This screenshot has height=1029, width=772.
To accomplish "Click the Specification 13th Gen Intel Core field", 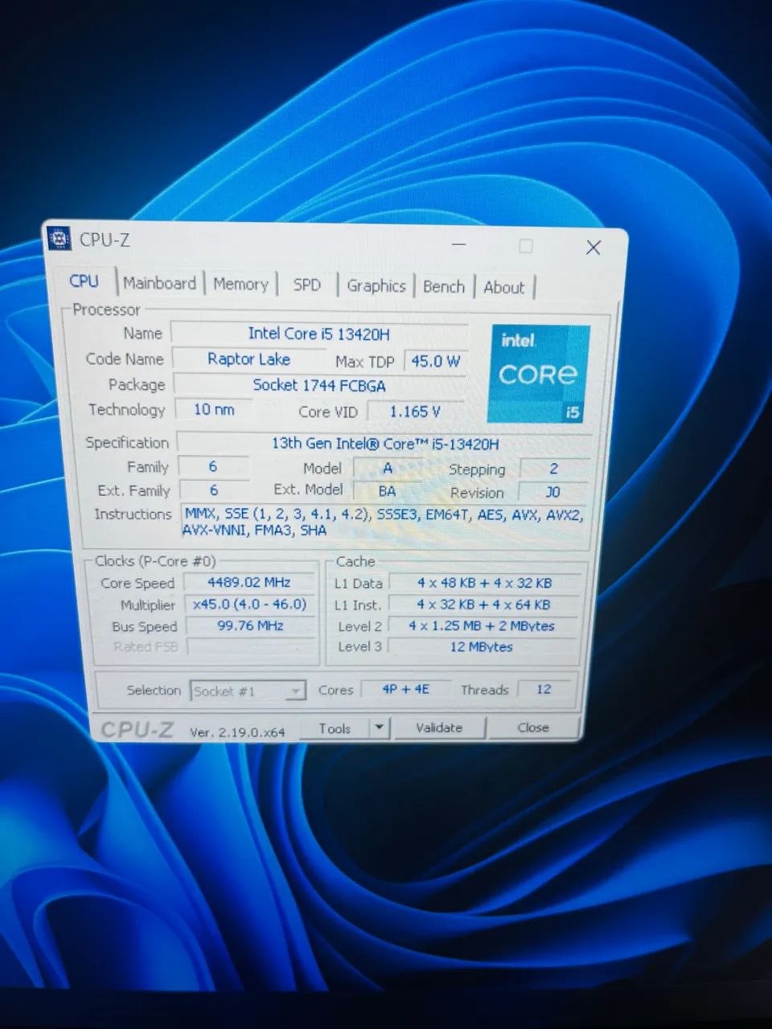I will pos(384,443).
